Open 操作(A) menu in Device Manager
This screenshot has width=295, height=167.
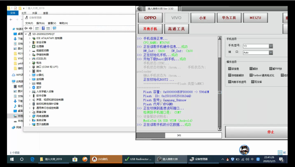(x=40, y=23)
